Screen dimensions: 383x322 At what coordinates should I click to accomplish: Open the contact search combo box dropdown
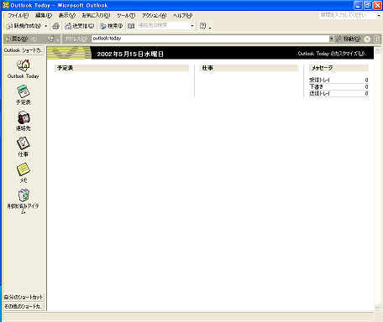click(x=192, y=26)
